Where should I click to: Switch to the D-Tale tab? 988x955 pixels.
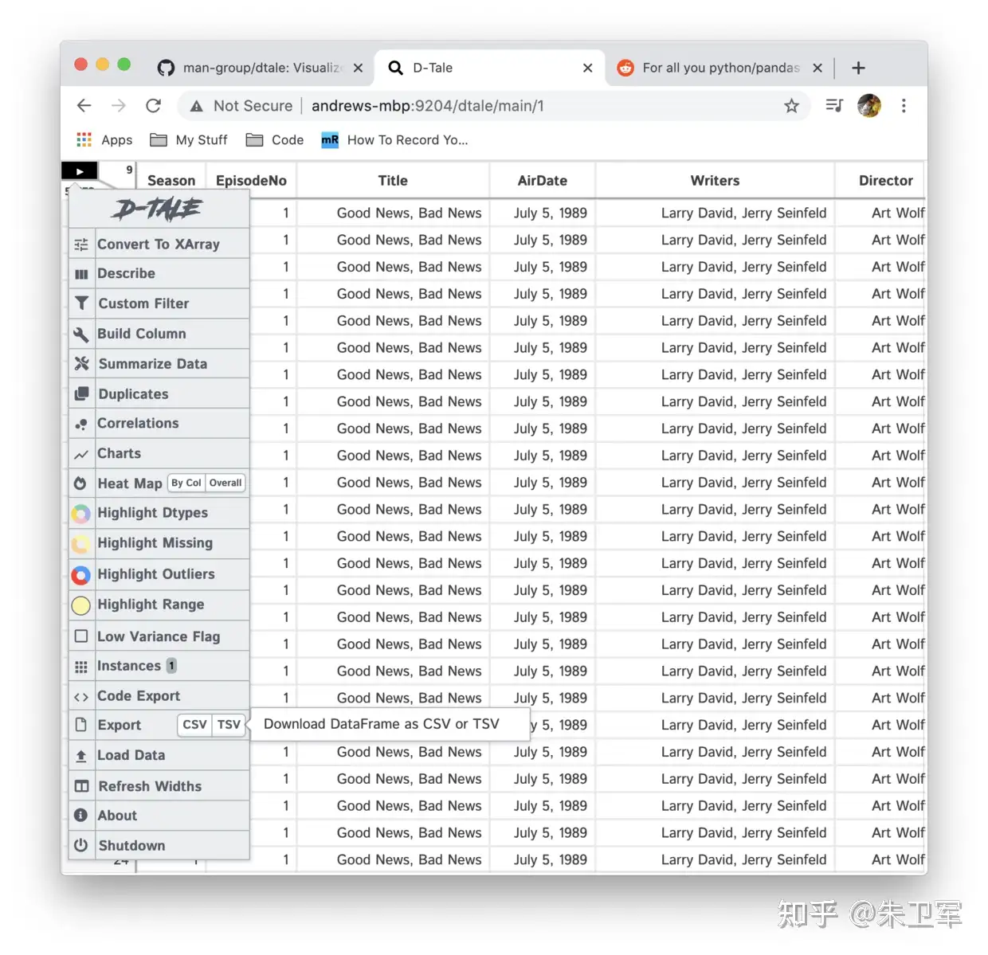[490, 68]
